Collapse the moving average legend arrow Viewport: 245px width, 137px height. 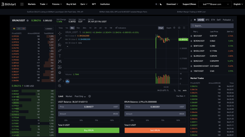tap(67, 46)
